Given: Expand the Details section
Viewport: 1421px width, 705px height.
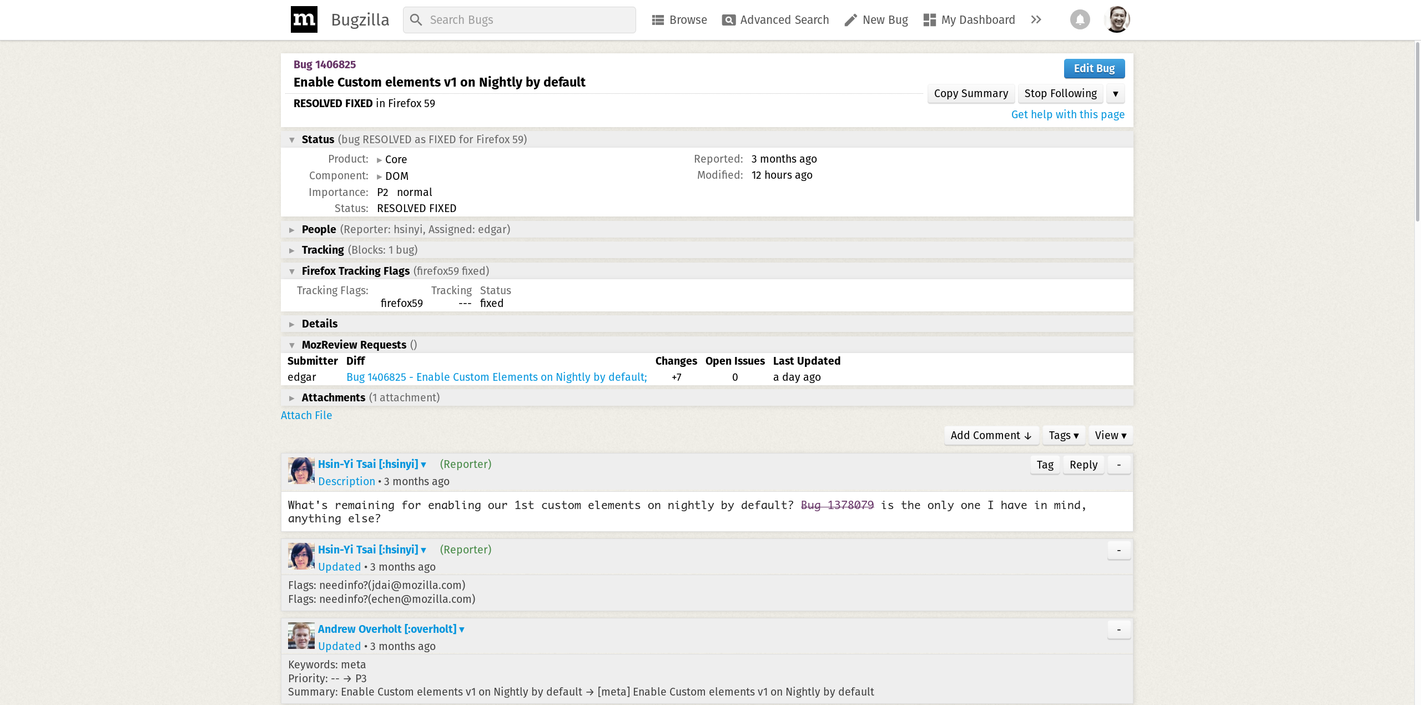Looking at the screenshot, I should (x=292, y=324).
